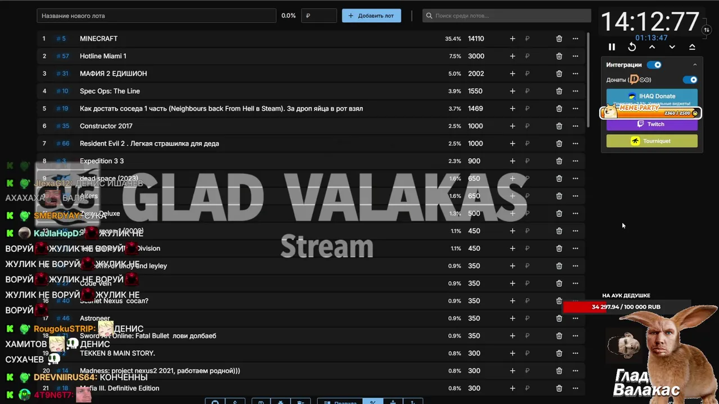
Task: Select the Resident Evil 2 lot title
Action: 149,144
